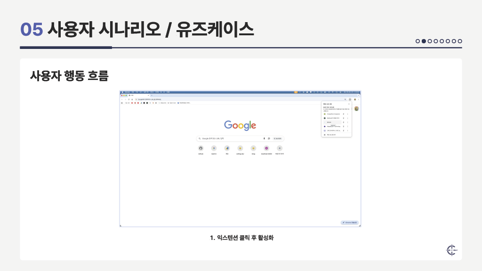Click the new tab plus button
This screenshot has height=271, width=482.
pyautogui.click(x=151, y=96)
